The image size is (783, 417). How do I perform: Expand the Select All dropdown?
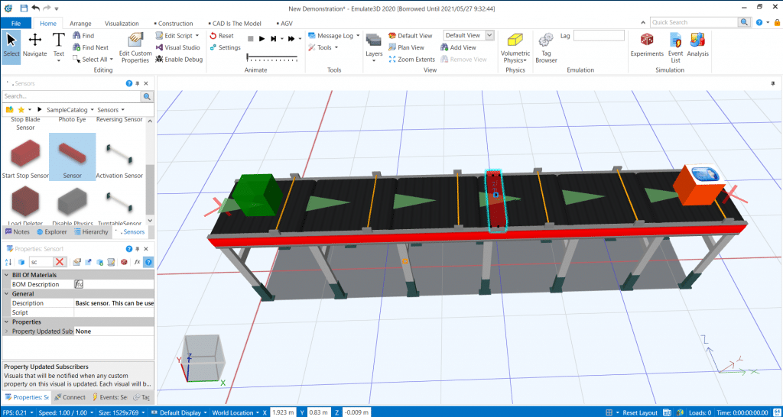(112, 60)
